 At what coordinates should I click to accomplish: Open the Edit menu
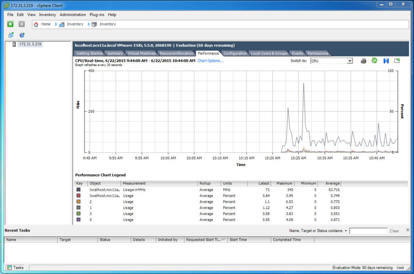20,15
